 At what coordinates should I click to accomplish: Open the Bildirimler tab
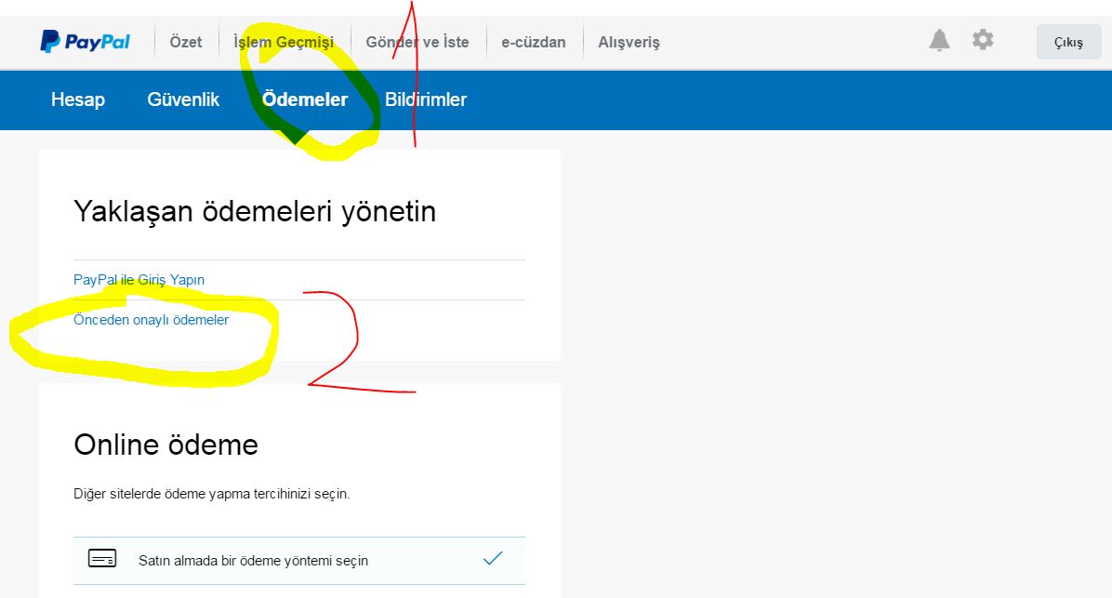click(x=426, y=100)
